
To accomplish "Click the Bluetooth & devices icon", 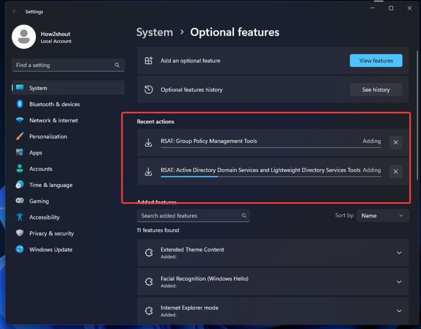I will (x=20, y=104).
